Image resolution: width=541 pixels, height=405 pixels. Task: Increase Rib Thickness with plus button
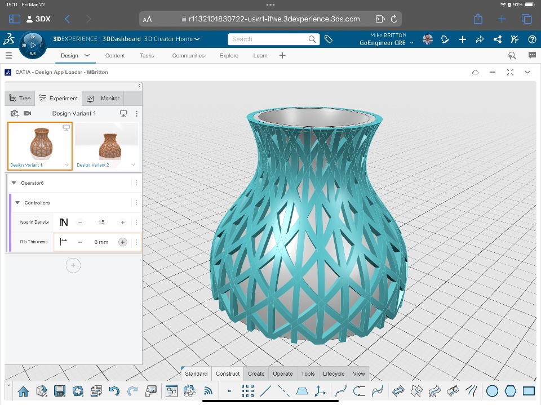coord(122,242)
